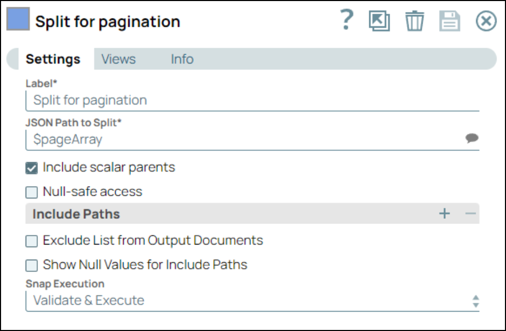Click the blue snap color square
506x331 pixels.
[18, 20]
